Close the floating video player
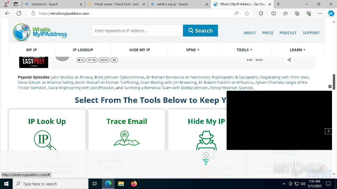Image resolution: width=337 pixels, height=189 pixels. click(330, 87)
